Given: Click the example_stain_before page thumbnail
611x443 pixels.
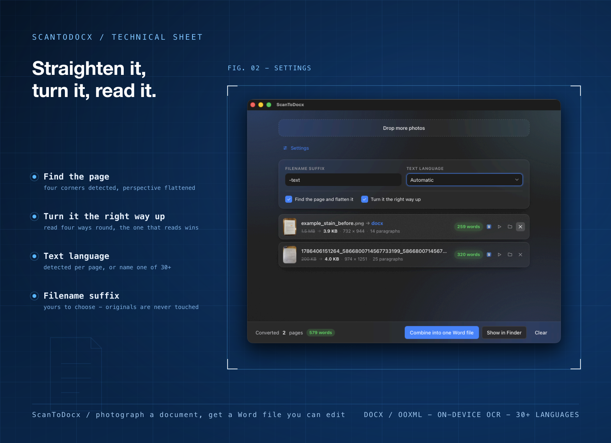Looking at the screenshot, I should (x=290, y=227).
